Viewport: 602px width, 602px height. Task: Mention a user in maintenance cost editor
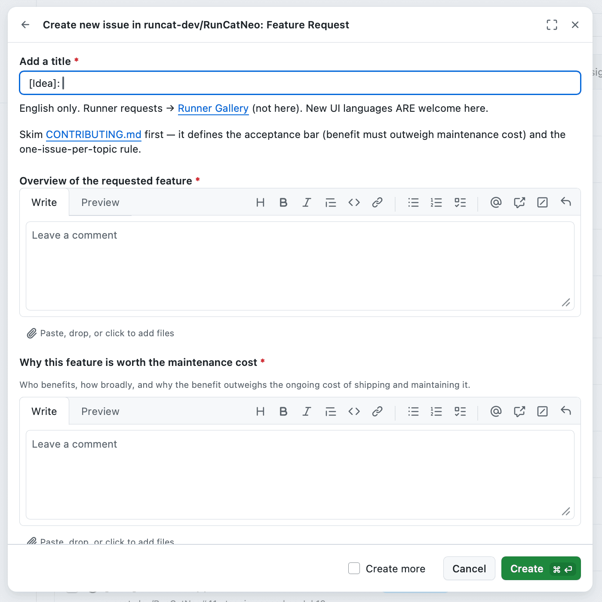[x=496, y=411]
